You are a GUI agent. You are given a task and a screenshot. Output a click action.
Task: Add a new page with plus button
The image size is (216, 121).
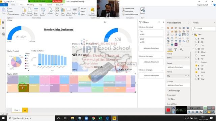25,110
